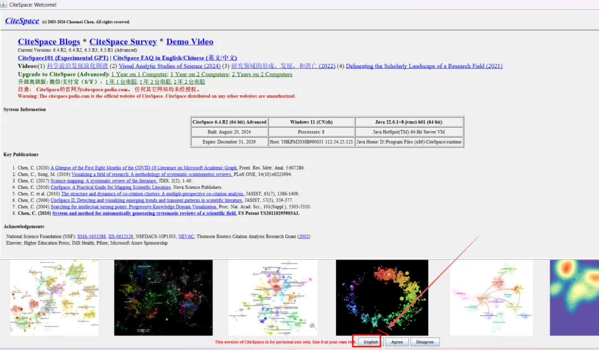Open Searching for intellectual turning points paper
This screenshot has height=350, width=599.
click(134, 207)
